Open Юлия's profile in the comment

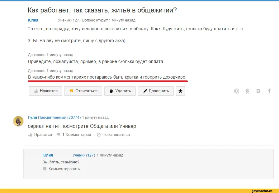48,155
